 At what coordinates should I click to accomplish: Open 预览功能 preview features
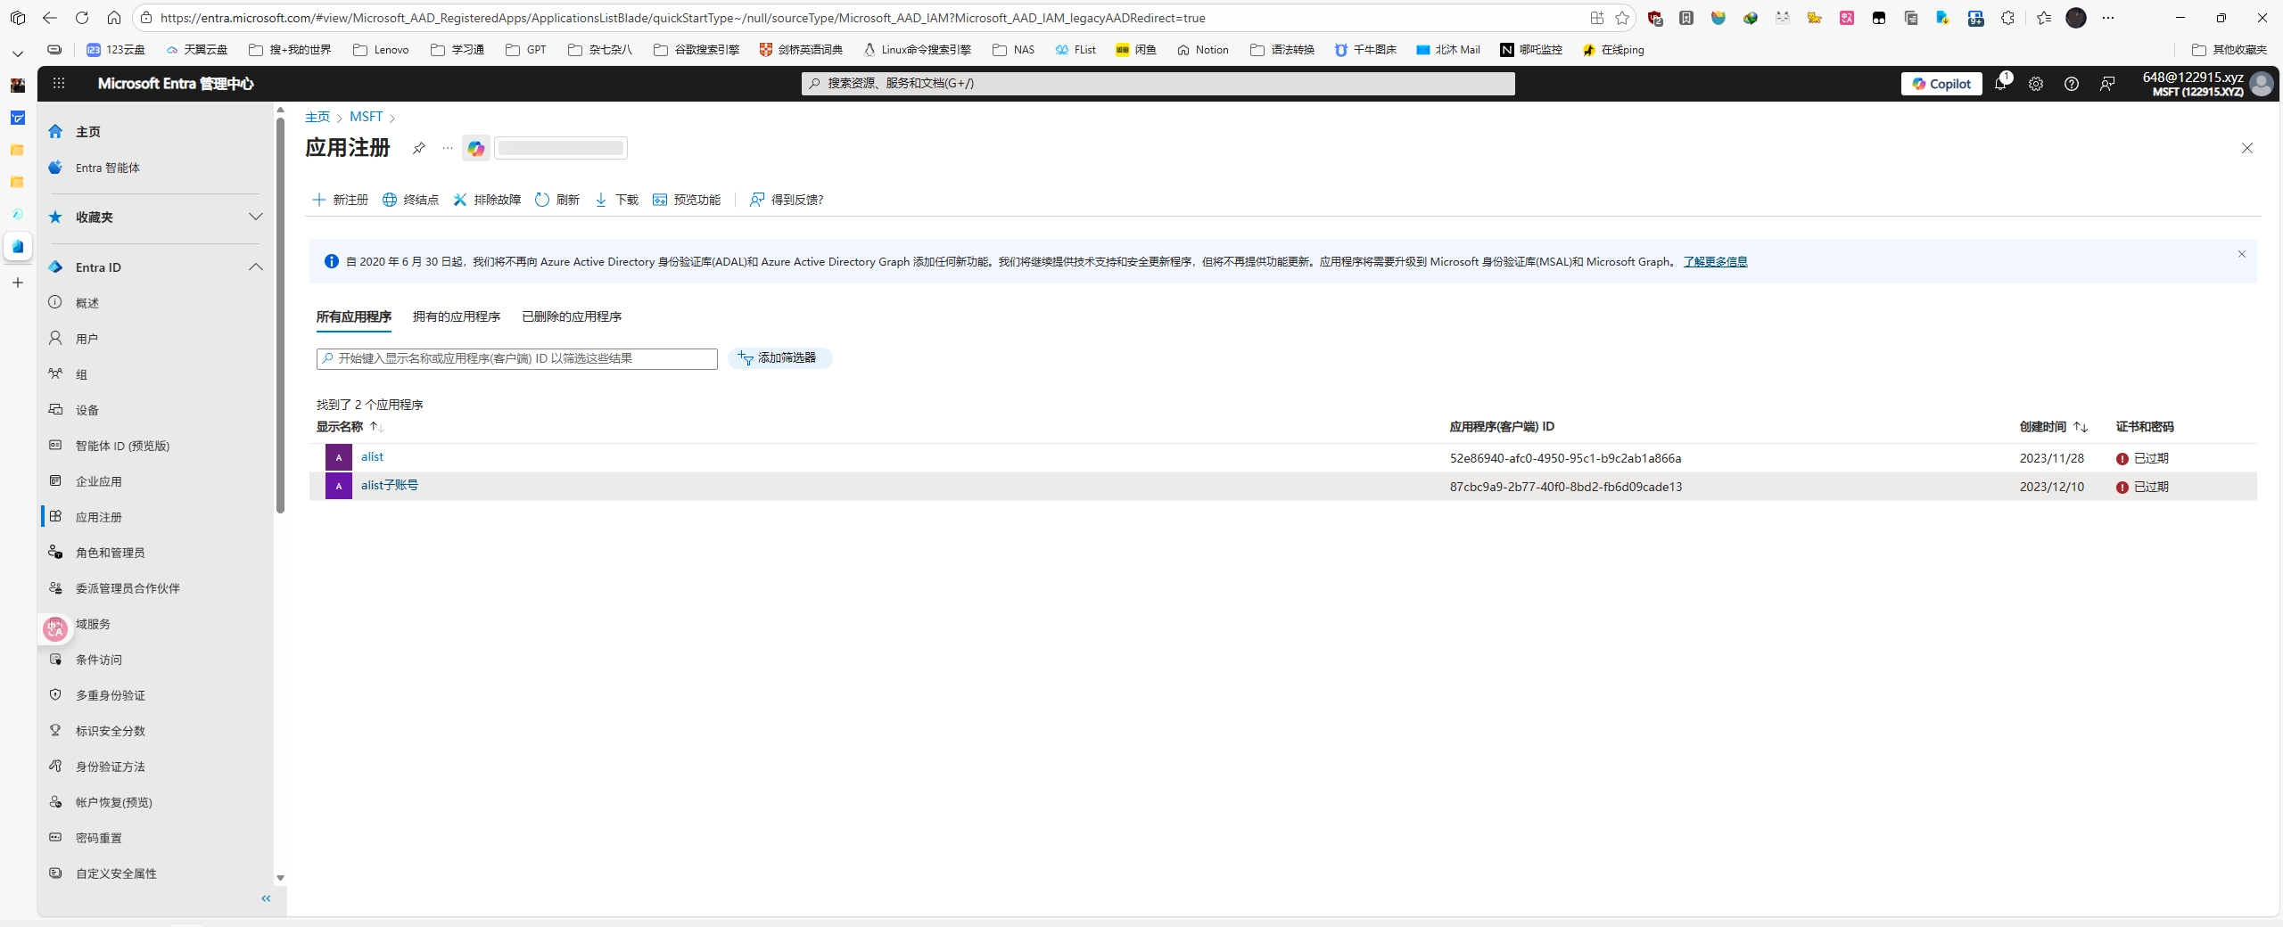(x=687, y=200)
